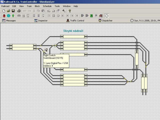Image resolution: width=160 pixels, height=120 pixels.
Task: Select the Skryté nádraží title text
Action: coord(73,31)
